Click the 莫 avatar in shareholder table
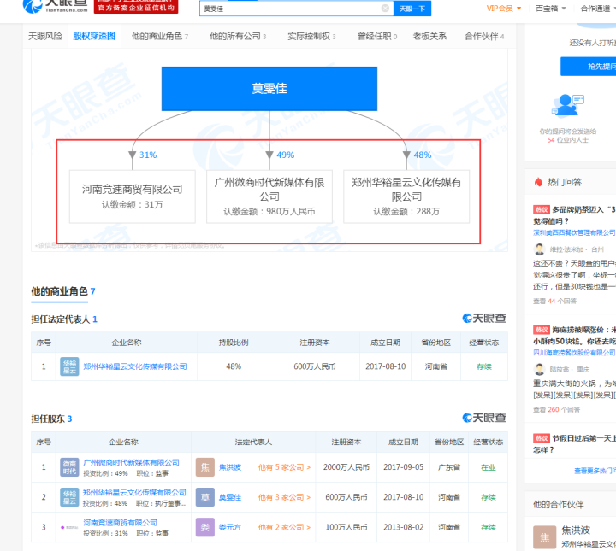This screenshot has width=616, height=551. pyautogui.click(x=205, y=497)
